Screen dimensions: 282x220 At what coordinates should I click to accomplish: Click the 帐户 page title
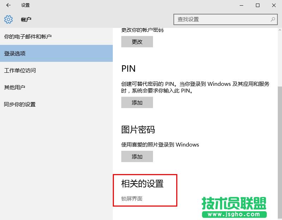point(26,19)
